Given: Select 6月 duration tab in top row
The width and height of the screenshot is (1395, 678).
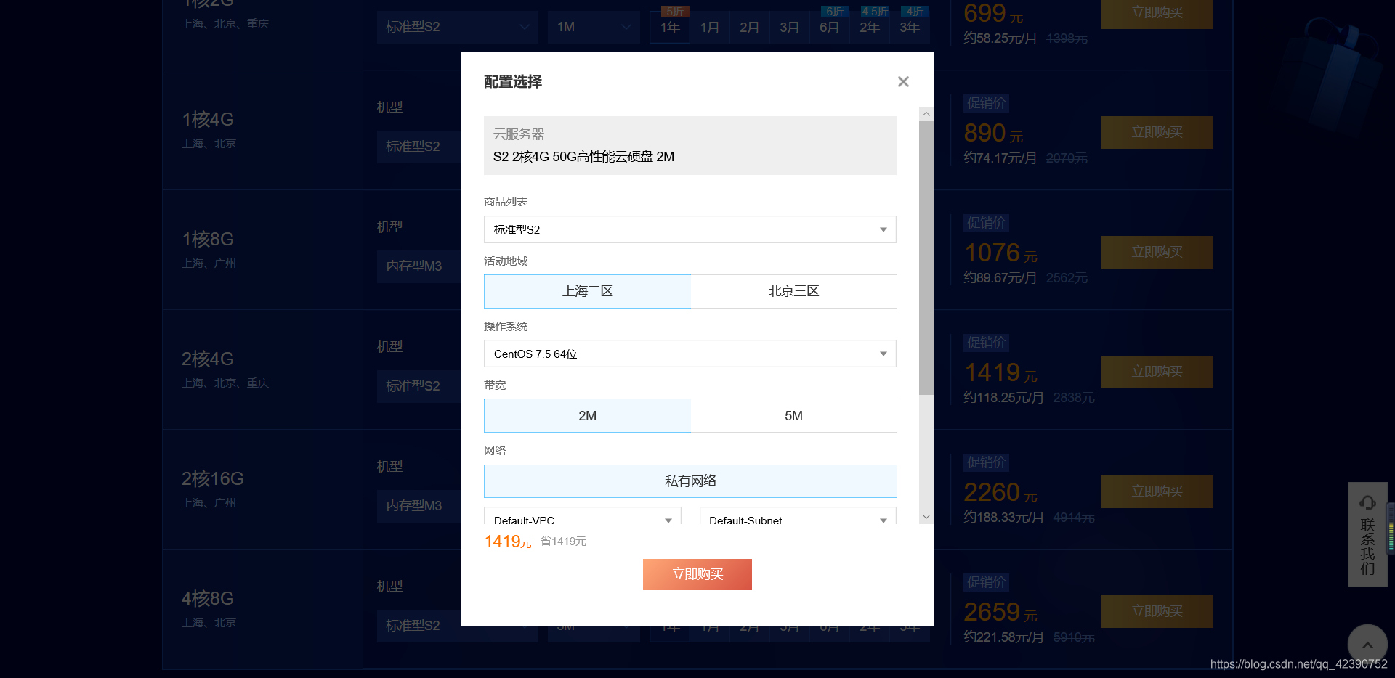Looking at the screenshot, I should coord(830,27).
